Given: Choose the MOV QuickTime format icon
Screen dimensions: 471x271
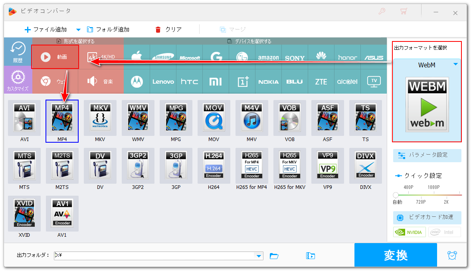Looking at the screenshot, I should (x=214, y=118).
